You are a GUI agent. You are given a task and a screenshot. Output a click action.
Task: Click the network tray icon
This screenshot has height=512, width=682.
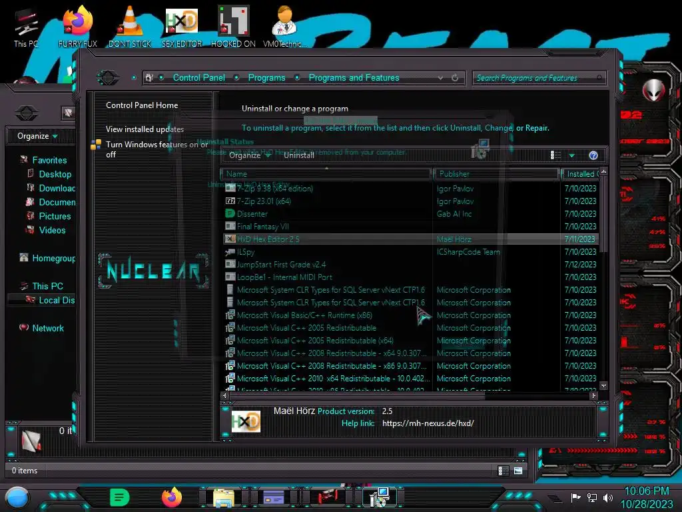click(x=592, y=497)
